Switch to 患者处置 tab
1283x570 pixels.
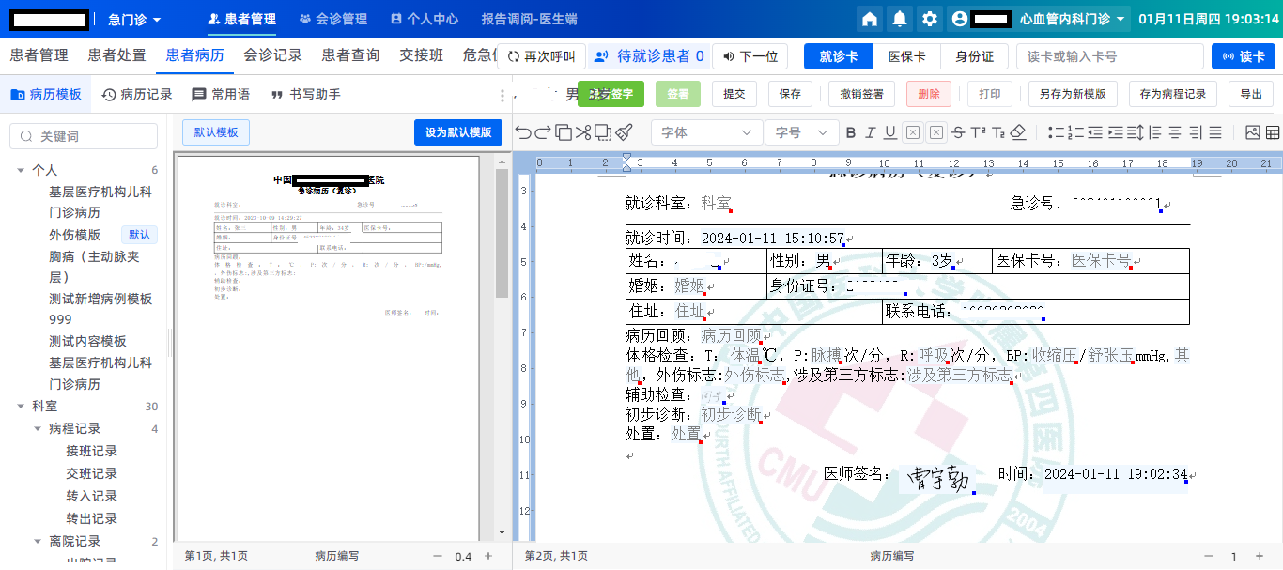tap(116, 55)
